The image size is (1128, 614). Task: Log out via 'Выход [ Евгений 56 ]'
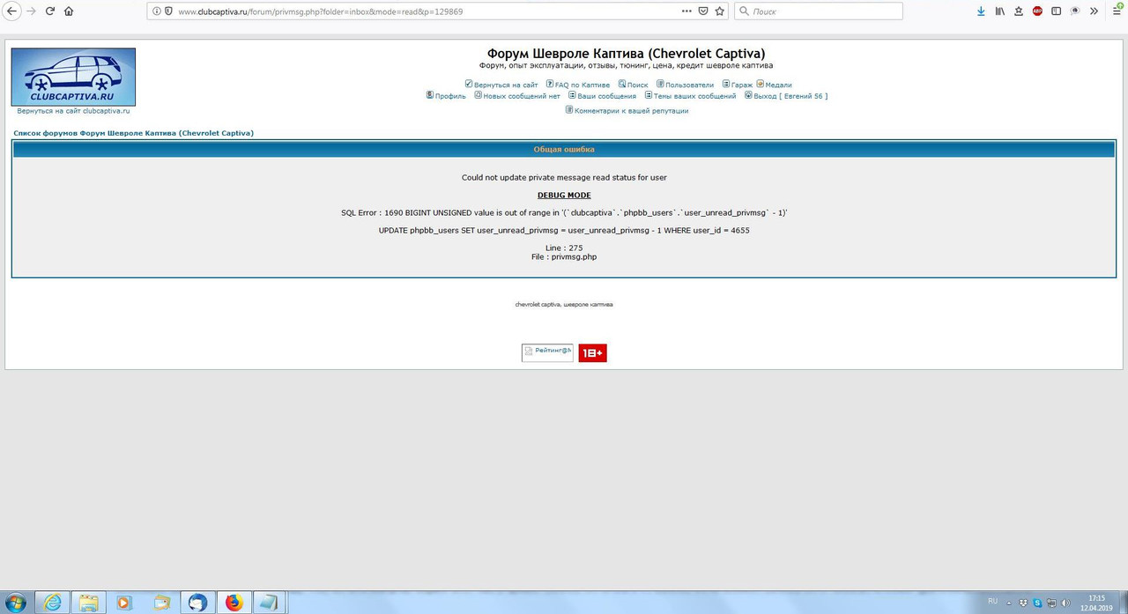point(790,96)
